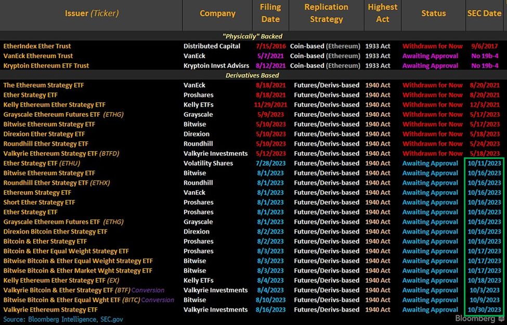This screenshot has width=507, height=325.
Task: Click SEC date 5/24/2023
Action: point(484,144)
